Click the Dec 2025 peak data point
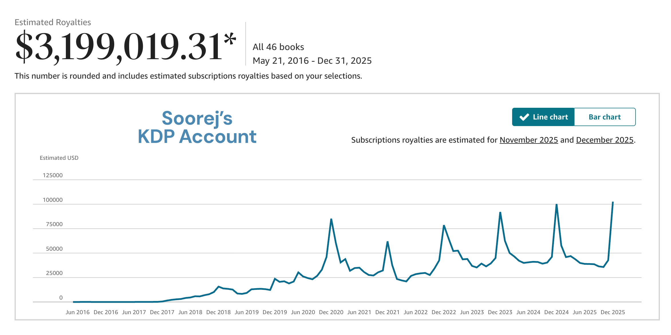This screenshot has height=335, width=671. pos(613,202)
